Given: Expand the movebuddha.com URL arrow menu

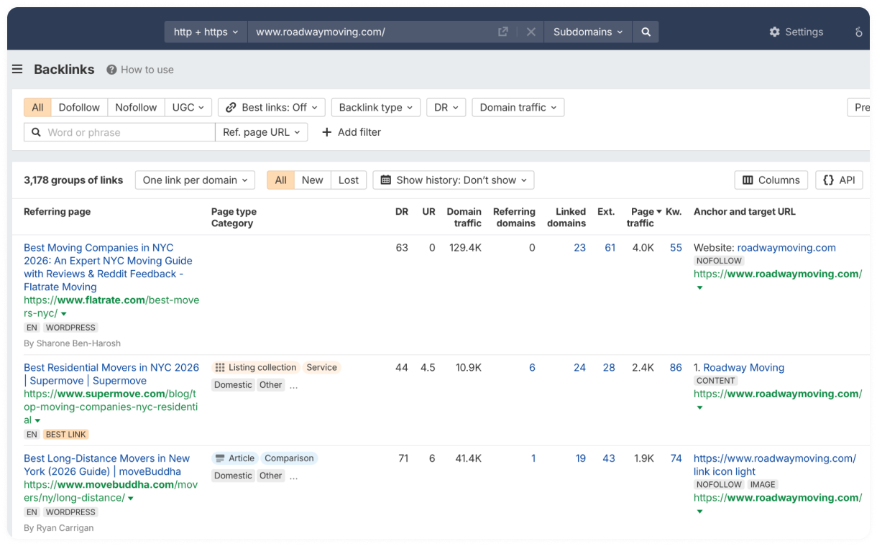Looking at the screenshot, I should click(x=131, y=498).
